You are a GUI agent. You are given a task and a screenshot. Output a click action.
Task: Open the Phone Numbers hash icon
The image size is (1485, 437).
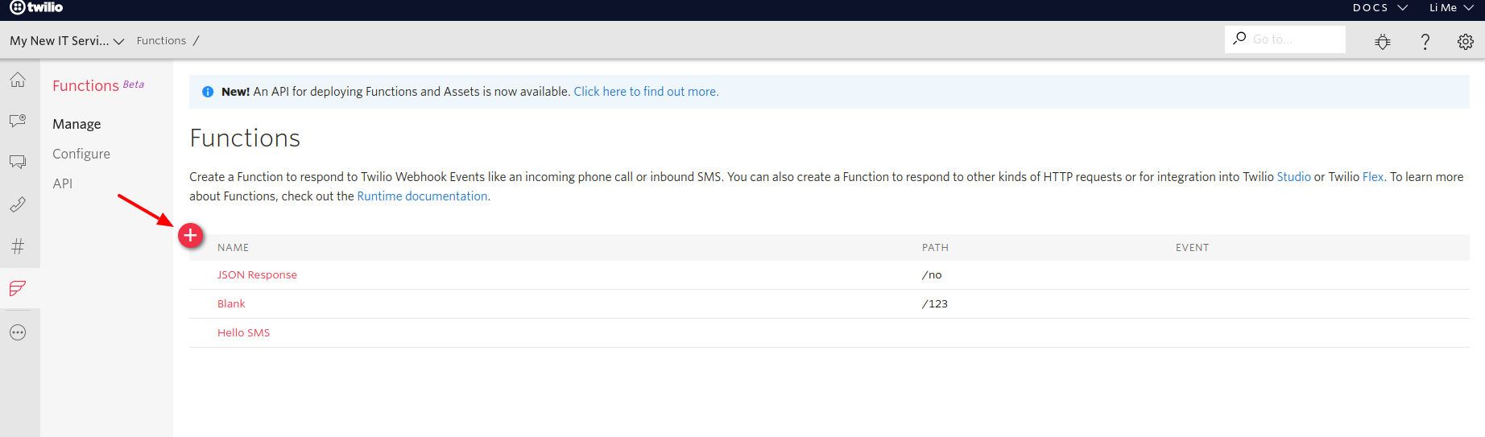(x=18, y=246)
